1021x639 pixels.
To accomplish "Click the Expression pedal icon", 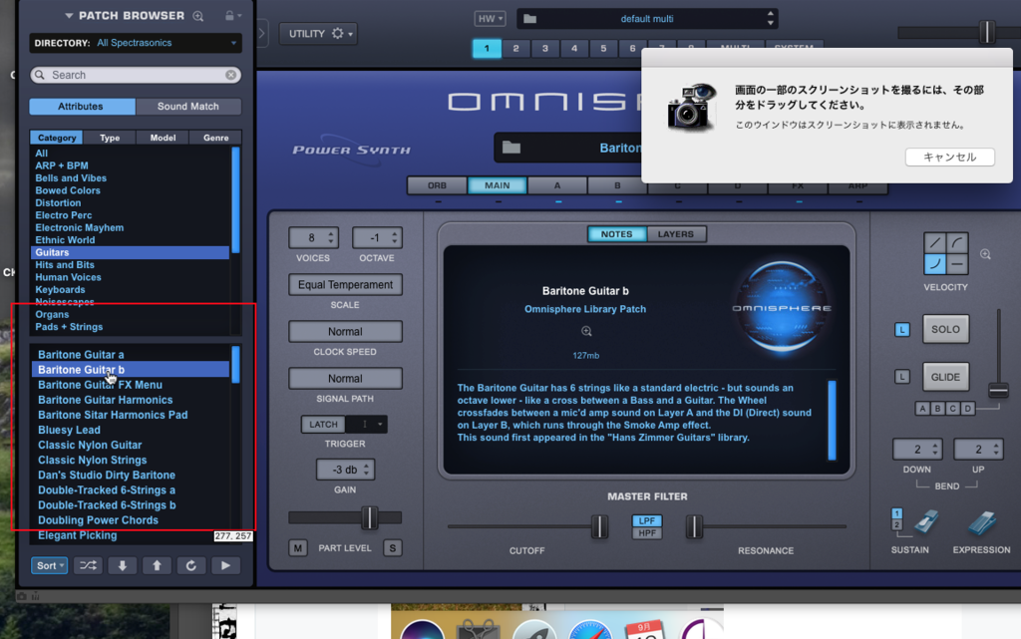I will [x=982, y=522].
